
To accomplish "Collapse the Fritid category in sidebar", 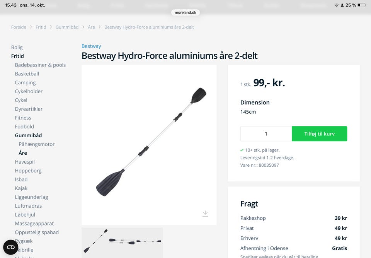I will coord(17,56).
